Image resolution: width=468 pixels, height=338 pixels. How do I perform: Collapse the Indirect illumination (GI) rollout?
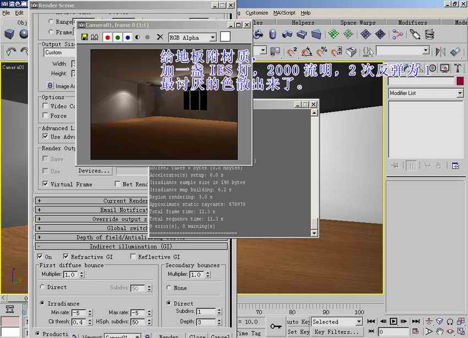pyautogui.click(x=131, y=247)
